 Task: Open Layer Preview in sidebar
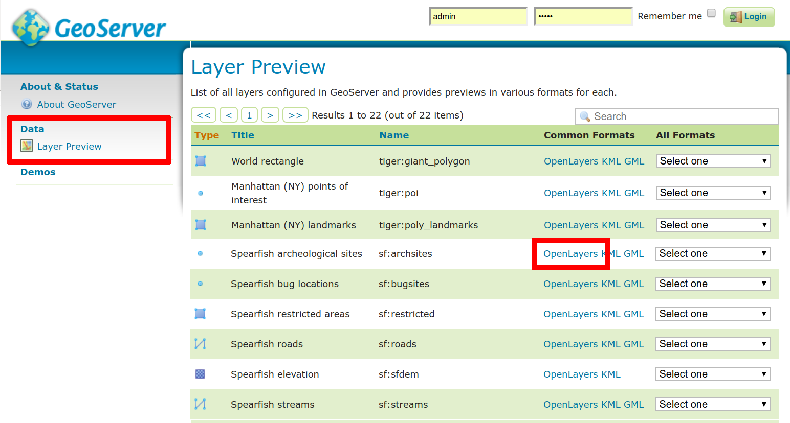pyautogui.click(x=70, y=146)
